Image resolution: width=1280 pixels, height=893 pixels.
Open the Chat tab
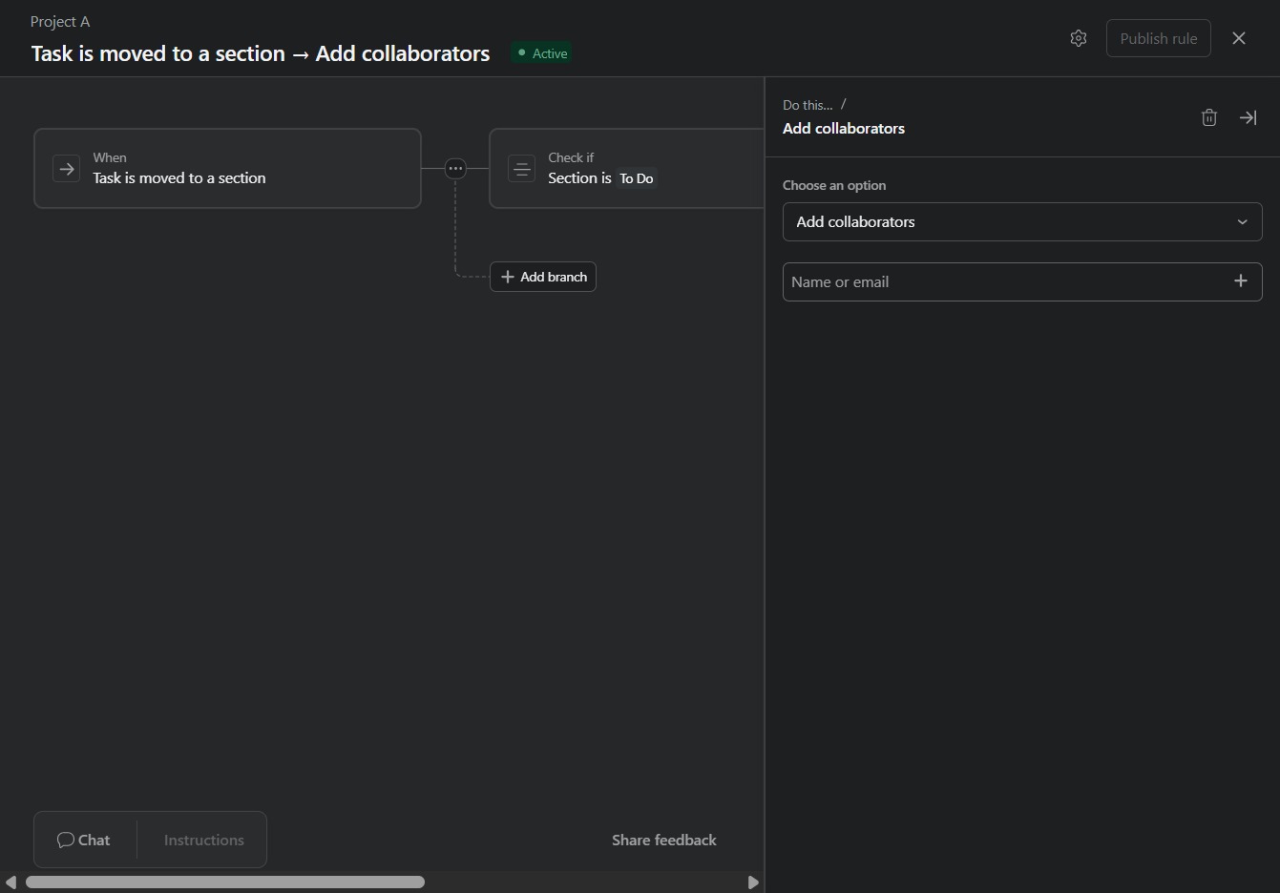click(x=84, y=840)
